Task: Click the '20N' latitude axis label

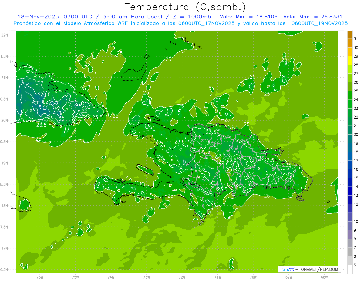Action: point(5,120)
